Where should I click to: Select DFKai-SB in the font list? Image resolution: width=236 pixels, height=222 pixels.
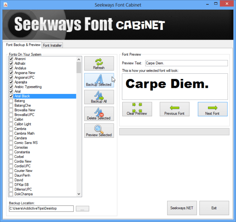coord(22,185)
